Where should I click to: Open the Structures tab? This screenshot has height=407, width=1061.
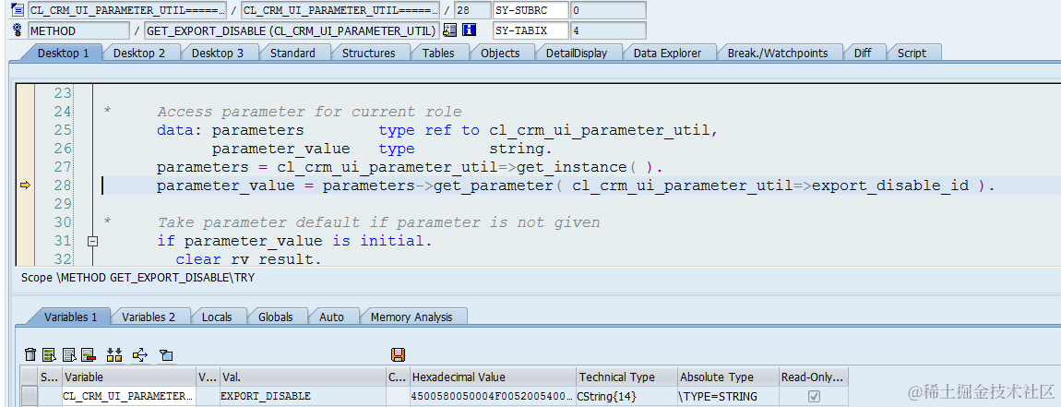368,53
